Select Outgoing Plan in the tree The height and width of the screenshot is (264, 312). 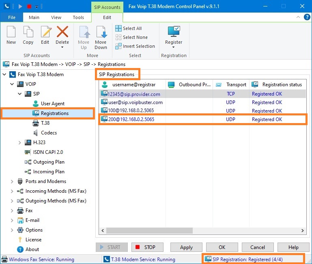(x=44, y=162)
